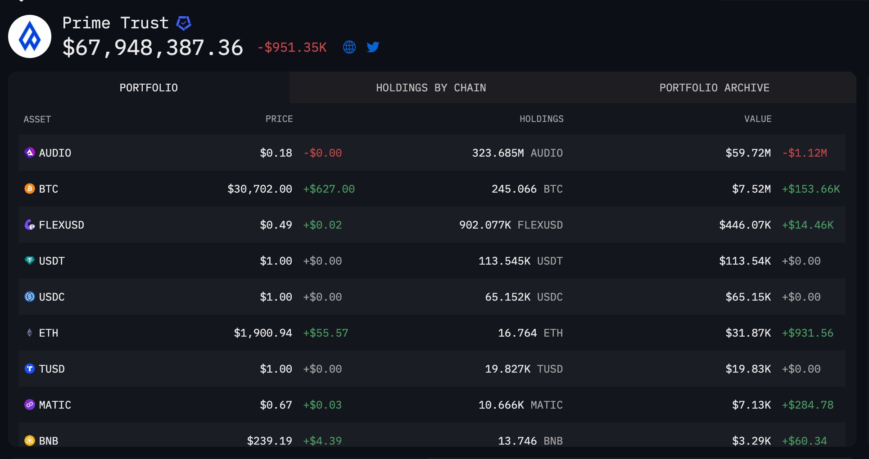Click the USDT token icon
This screenshot has height=459, width=869.
pyautogui.click(x=30, y=261)
